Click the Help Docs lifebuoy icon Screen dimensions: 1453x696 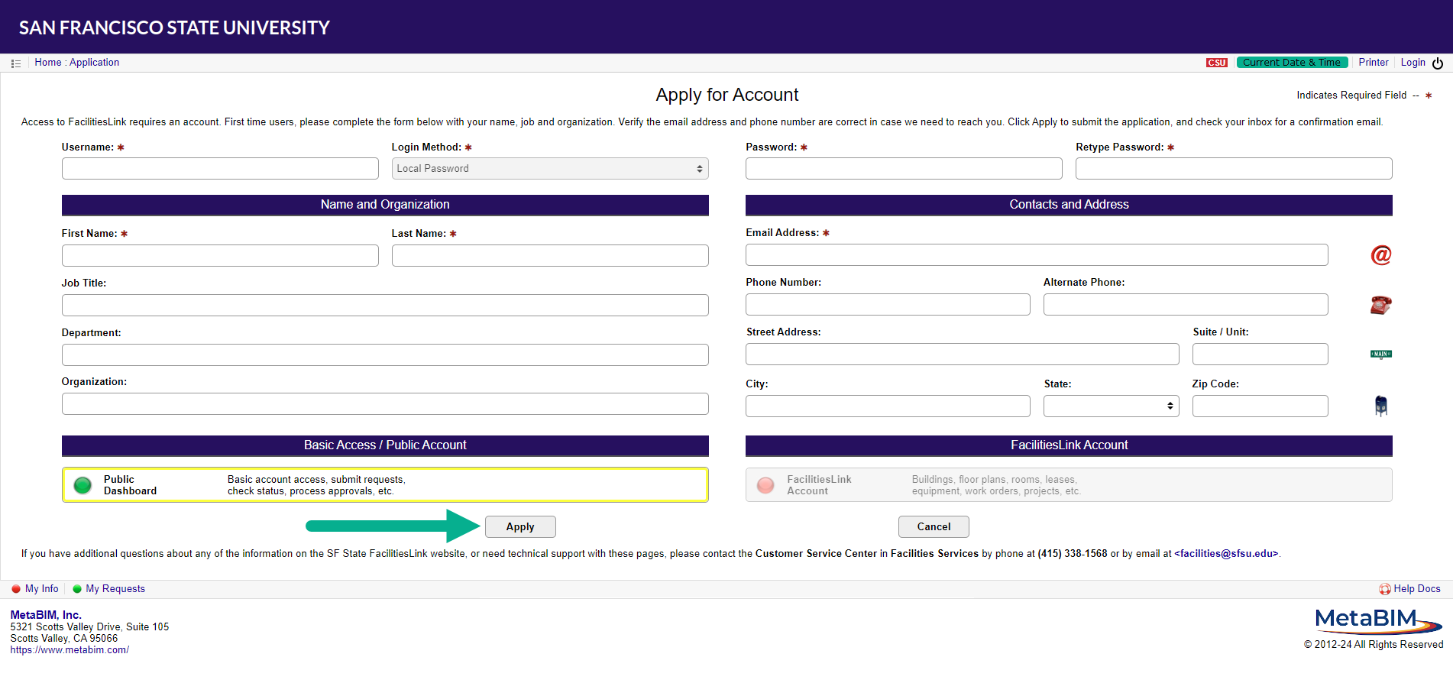[x=1385, y=589]
